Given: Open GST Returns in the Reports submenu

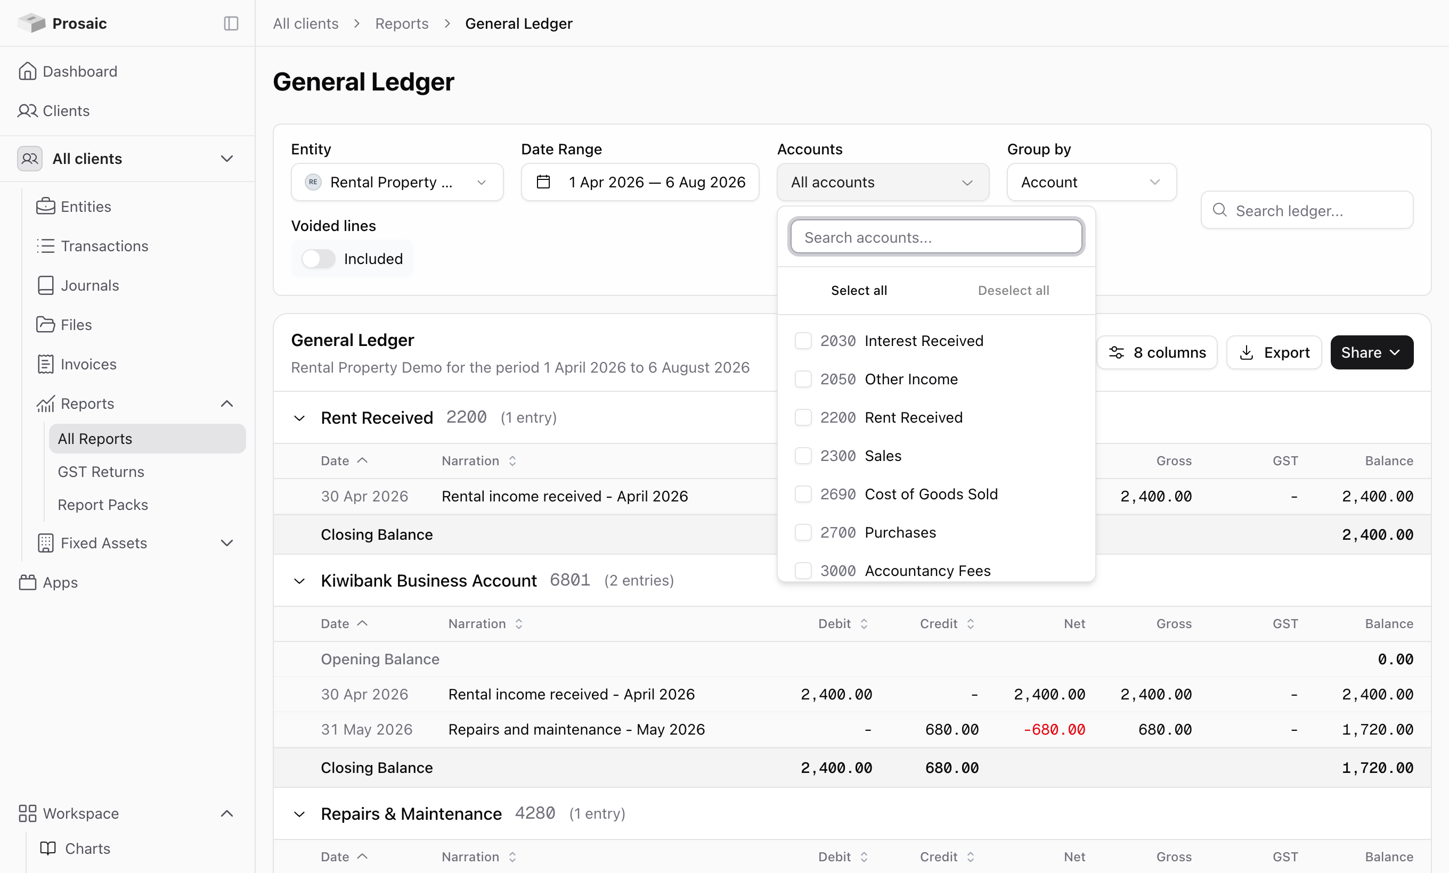Looking at the screenshot, I should (101, 472).
